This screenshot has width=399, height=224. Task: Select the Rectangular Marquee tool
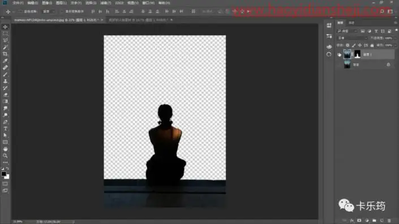(5, 33)
